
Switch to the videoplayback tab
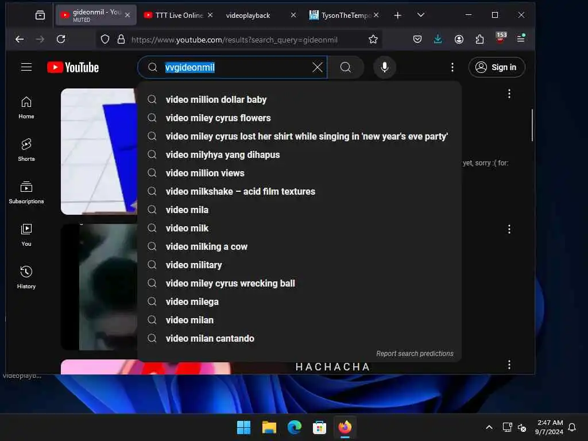click(248, 16)
